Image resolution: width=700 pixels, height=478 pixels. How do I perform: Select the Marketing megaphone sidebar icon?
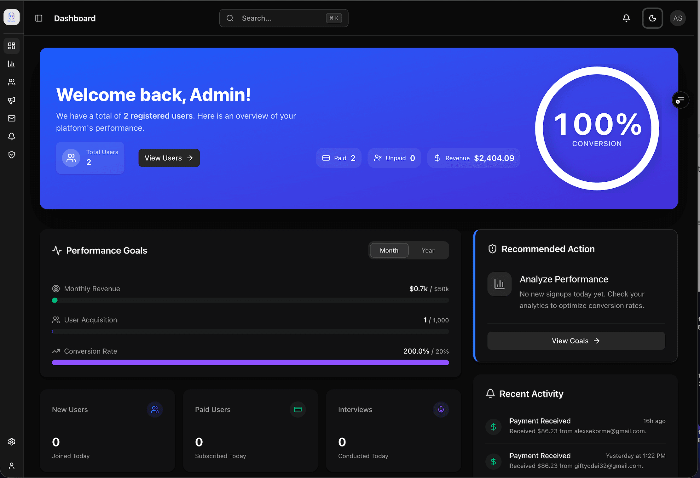(11, 100)
